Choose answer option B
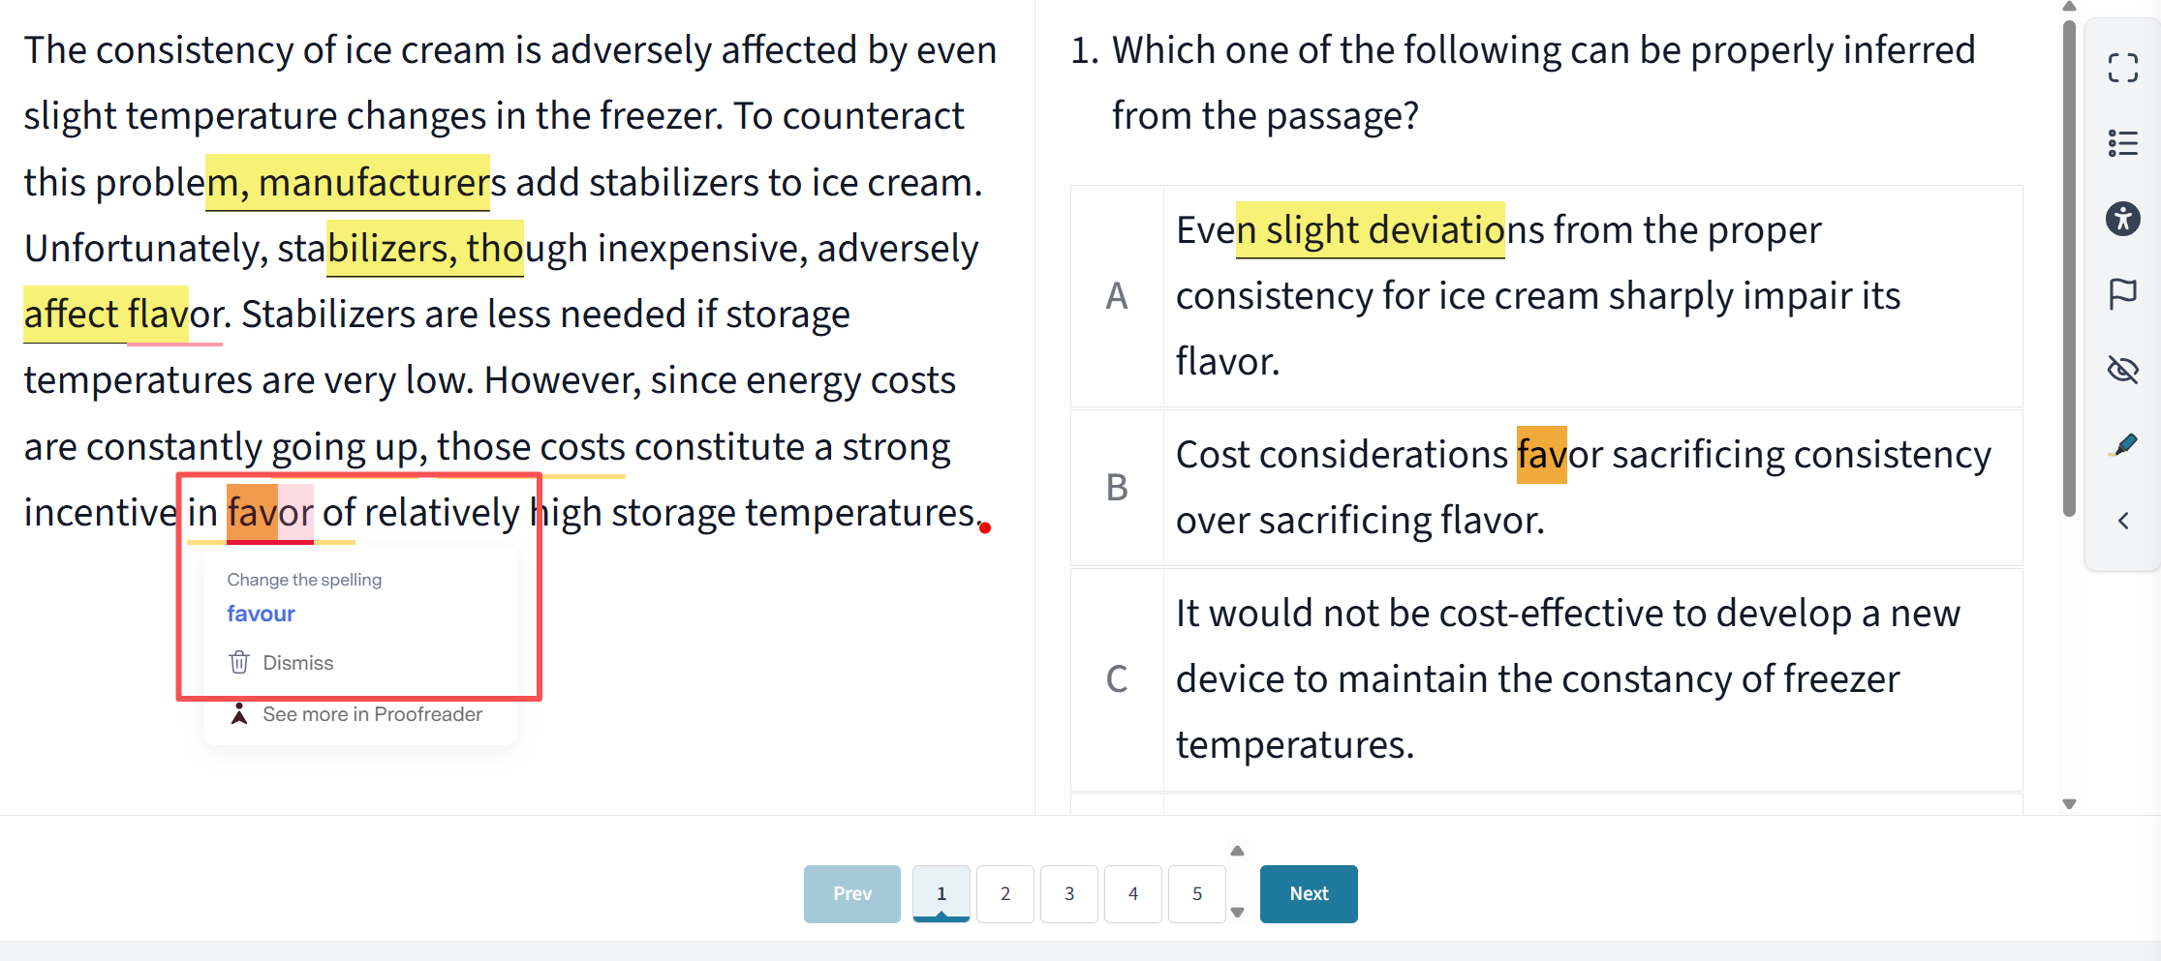The height and width of the screenshot is (961, 2161). 1546,488
